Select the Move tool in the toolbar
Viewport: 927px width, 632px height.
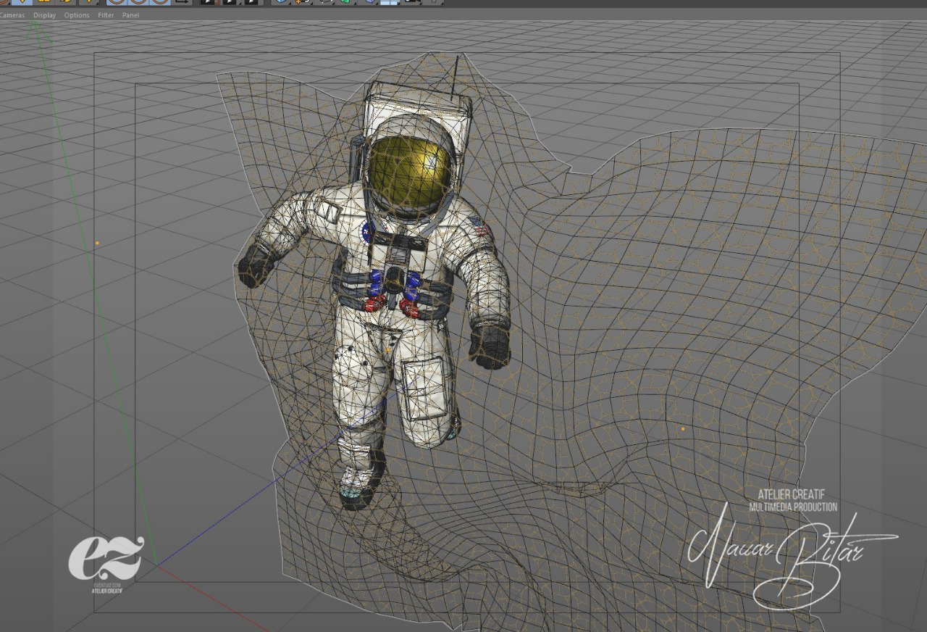tap(22, 1)
